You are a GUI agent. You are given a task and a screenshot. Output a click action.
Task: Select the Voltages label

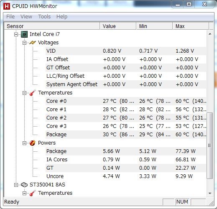48,43
